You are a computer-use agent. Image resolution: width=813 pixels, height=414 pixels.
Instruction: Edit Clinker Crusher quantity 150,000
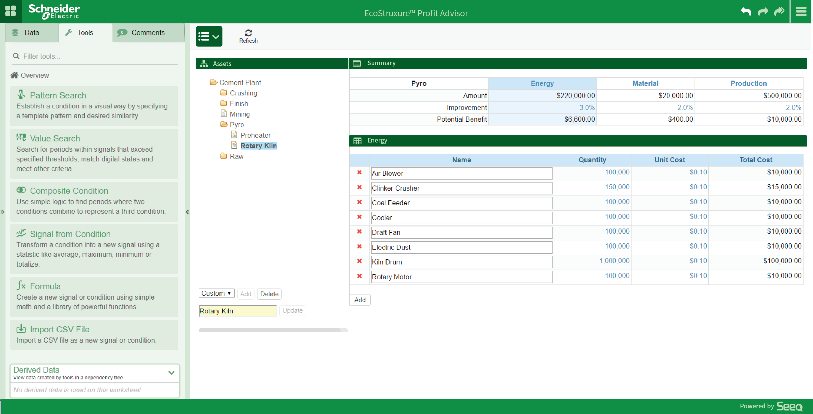(617, 187)
